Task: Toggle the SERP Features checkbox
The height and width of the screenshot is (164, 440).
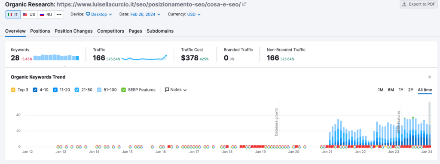Action: pyautogui.click(x=123, y=90)
